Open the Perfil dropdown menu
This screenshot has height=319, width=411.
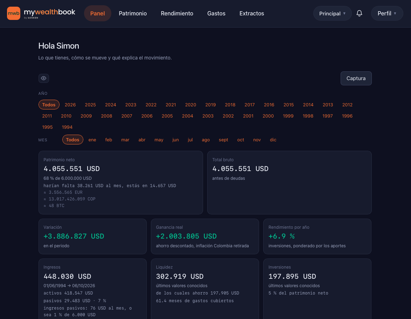(387, 13)
